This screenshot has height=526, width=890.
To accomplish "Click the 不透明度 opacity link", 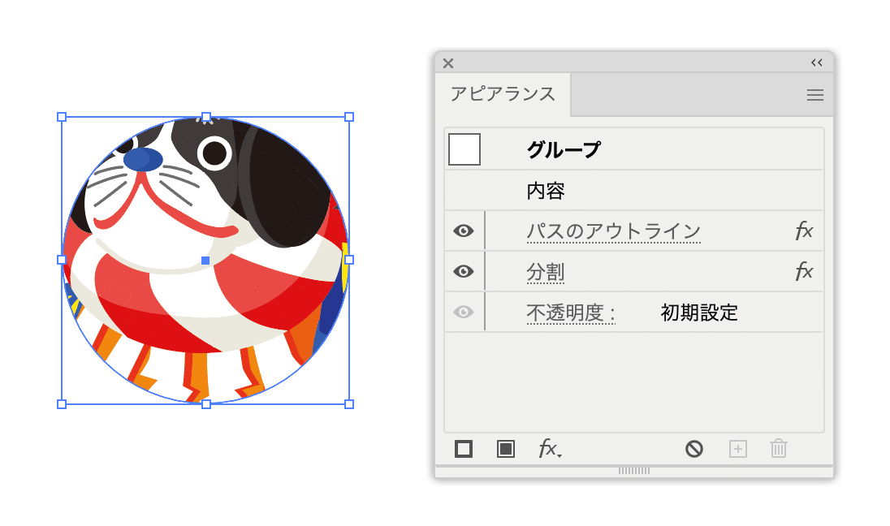I will tap(570, 313).
